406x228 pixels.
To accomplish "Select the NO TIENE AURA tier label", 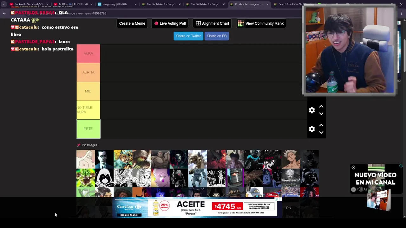I will tap(88, 110).
